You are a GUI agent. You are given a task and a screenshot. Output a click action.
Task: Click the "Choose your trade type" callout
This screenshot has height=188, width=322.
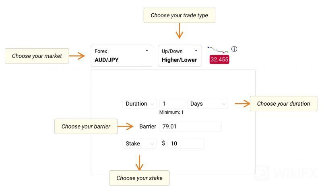click(x=180, y=15)
